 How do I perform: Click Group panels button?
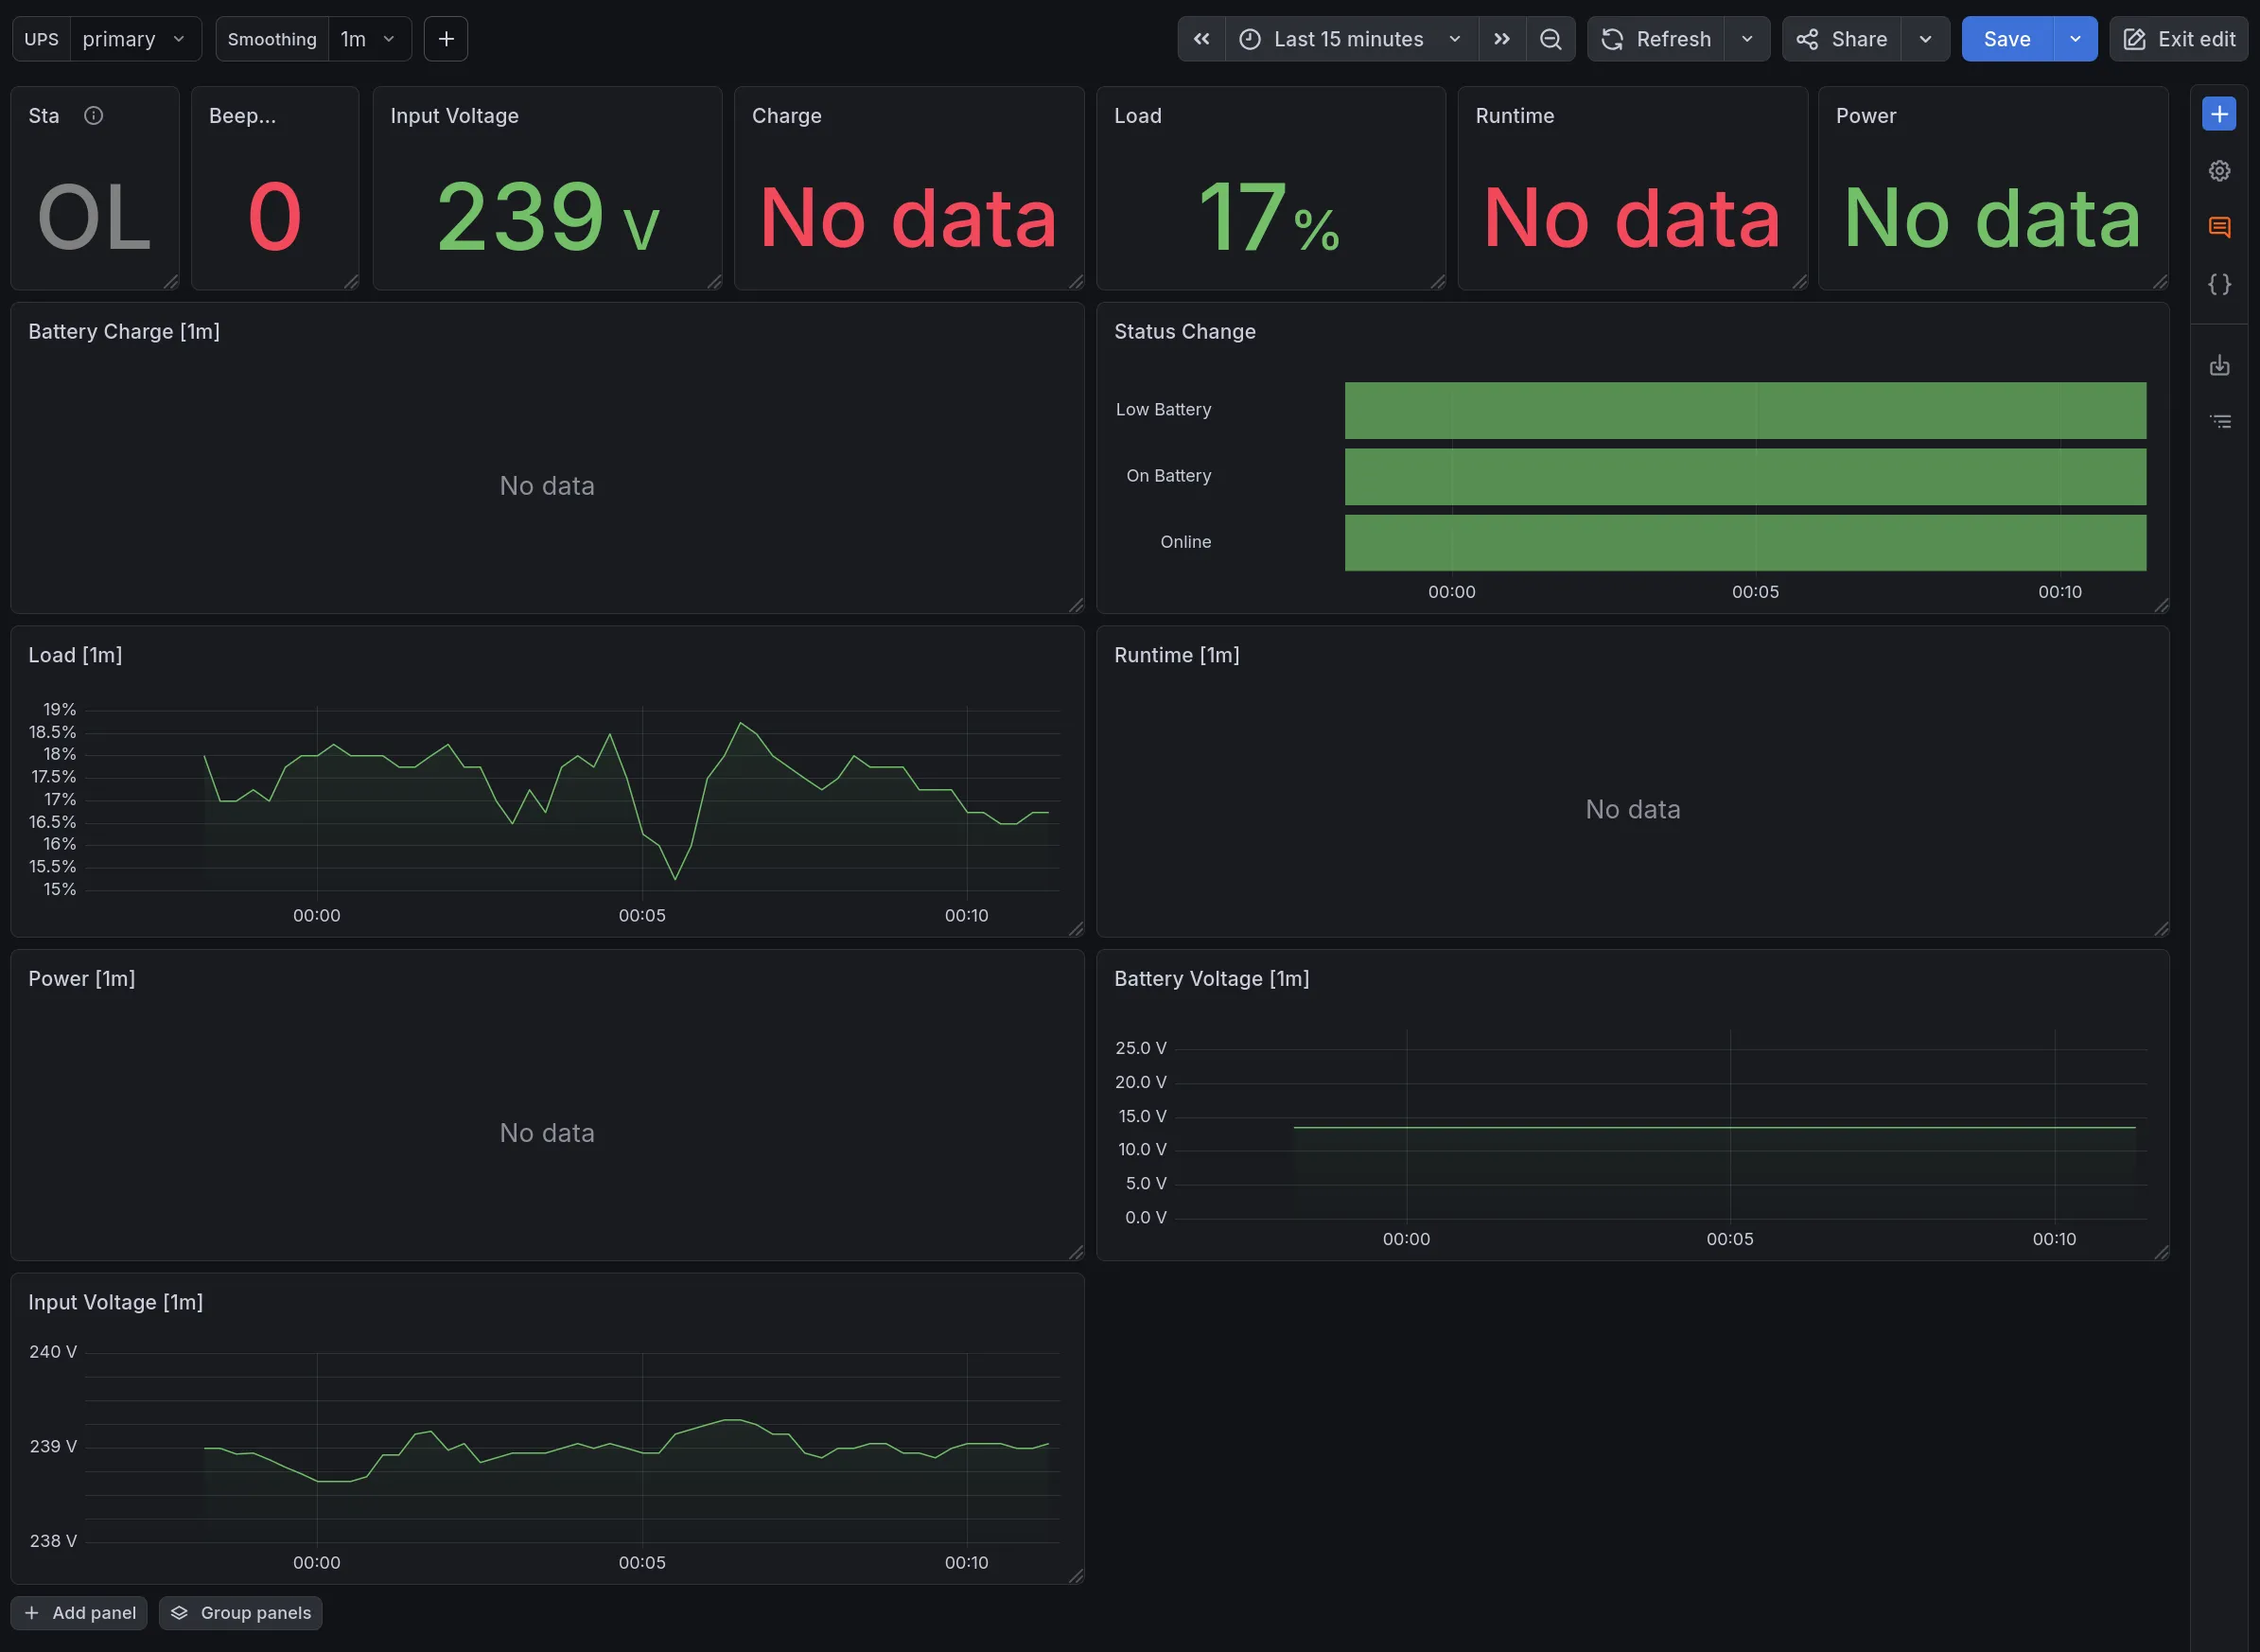(241, 1612)
